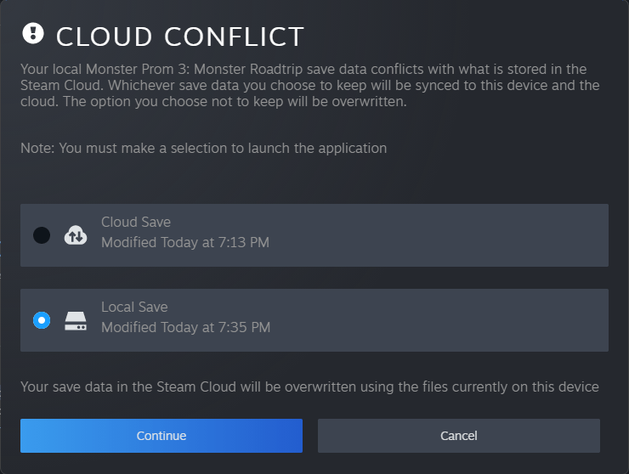Click the note about making a selection

[203, 149]
